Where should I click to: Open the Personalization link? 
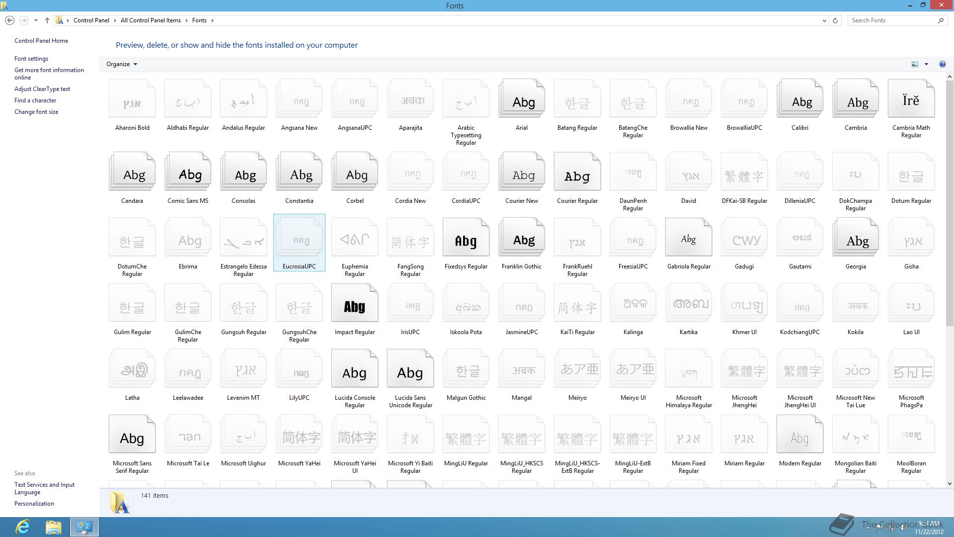coord(34,504)
